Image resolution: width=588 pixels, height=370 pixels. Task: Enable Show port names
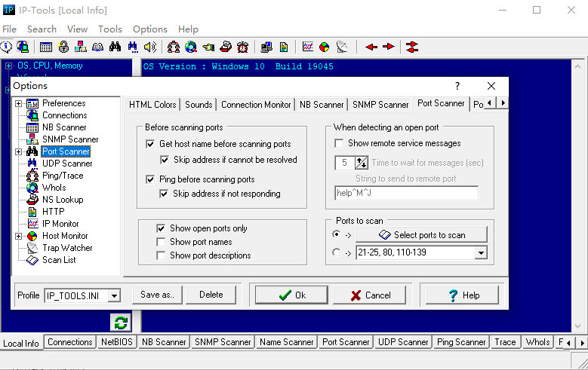(x=161, y=242)
